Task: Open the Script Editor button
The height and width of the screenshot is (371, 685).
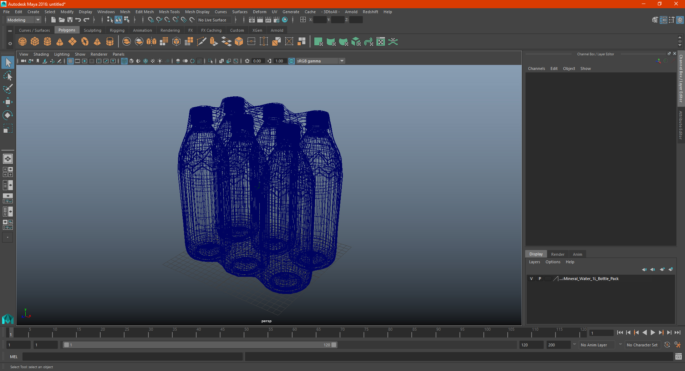Action: coord(679,356)
